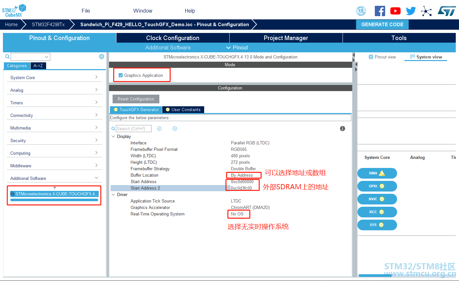Click the Reset Configuration button
Image resolution: width=459 pixels, height=281 pixels.
point(136,99)
